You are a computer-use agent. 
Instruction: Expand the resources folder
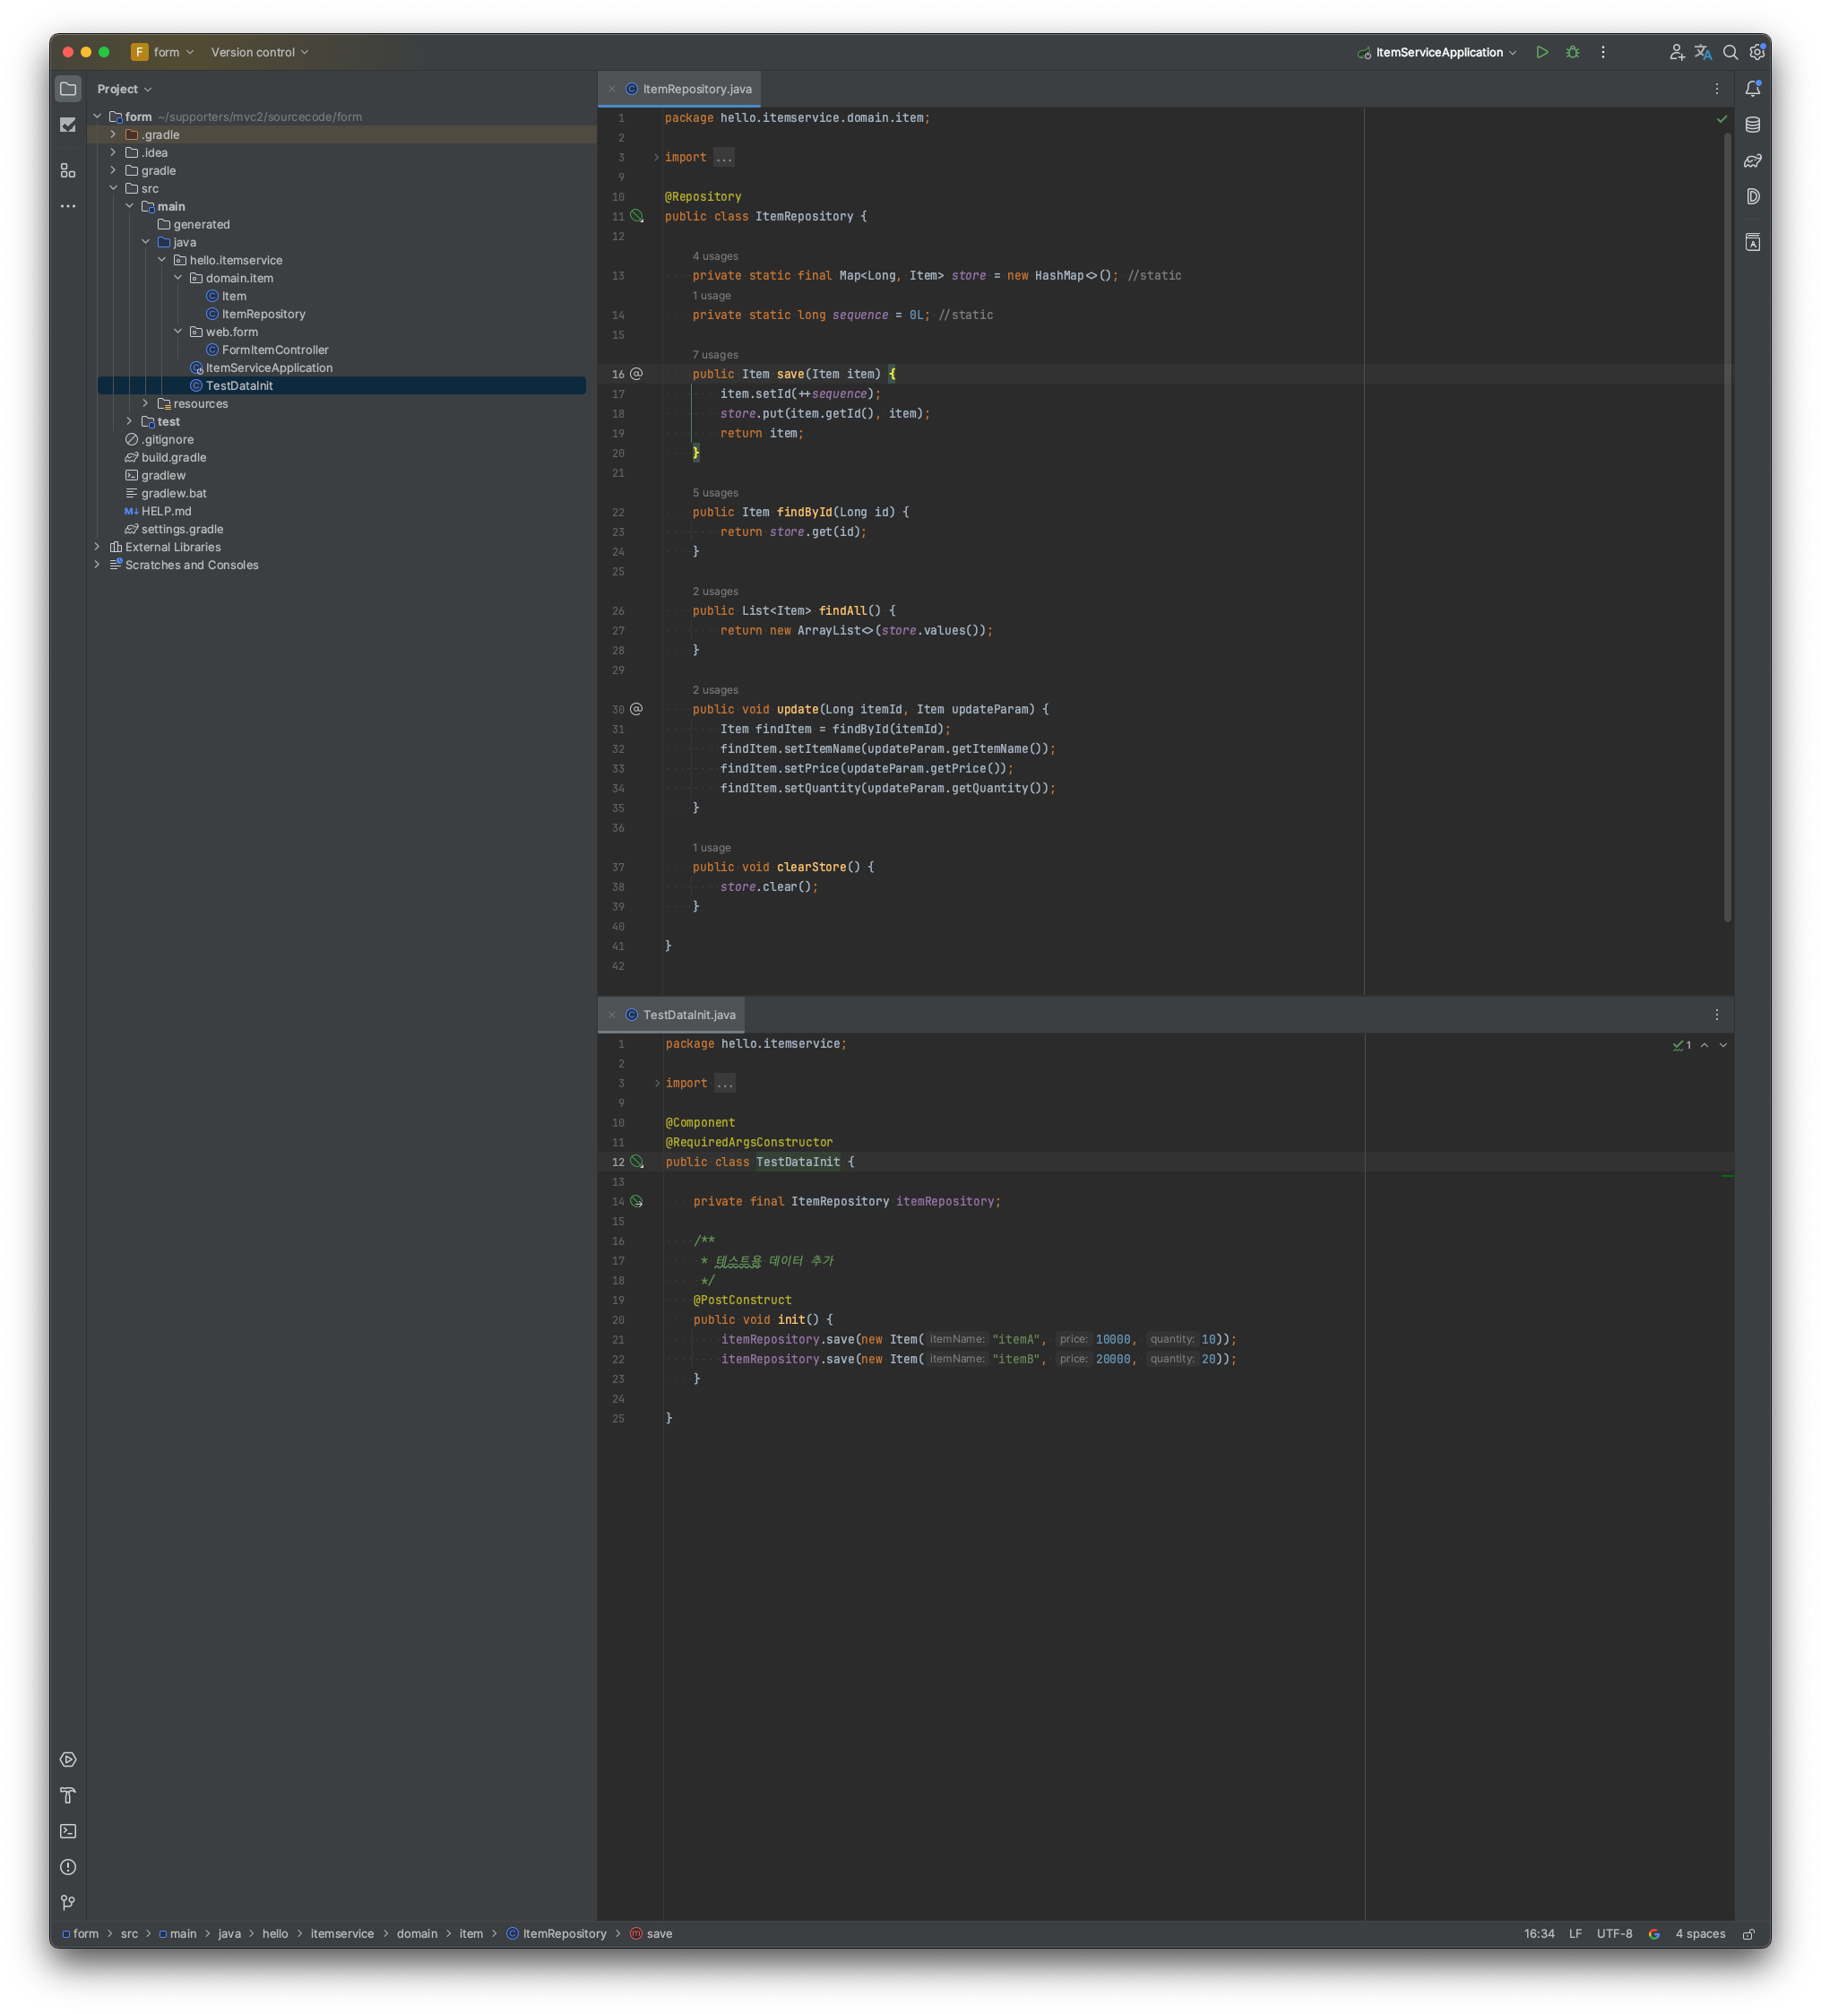point(146,403)
